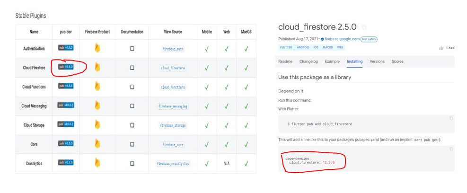This screenshot has width=467, height=193.
Task: Open the firebase_core source link
Action: pos(173,145)
